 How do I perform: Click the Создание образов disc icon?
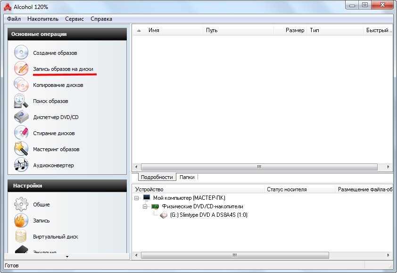(x=21, y=52)
